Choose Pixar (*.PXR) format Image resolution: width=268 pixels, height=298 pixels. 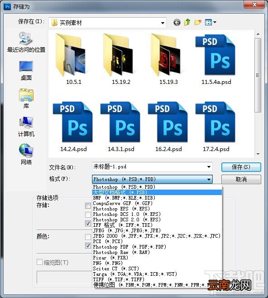point(157,258)
